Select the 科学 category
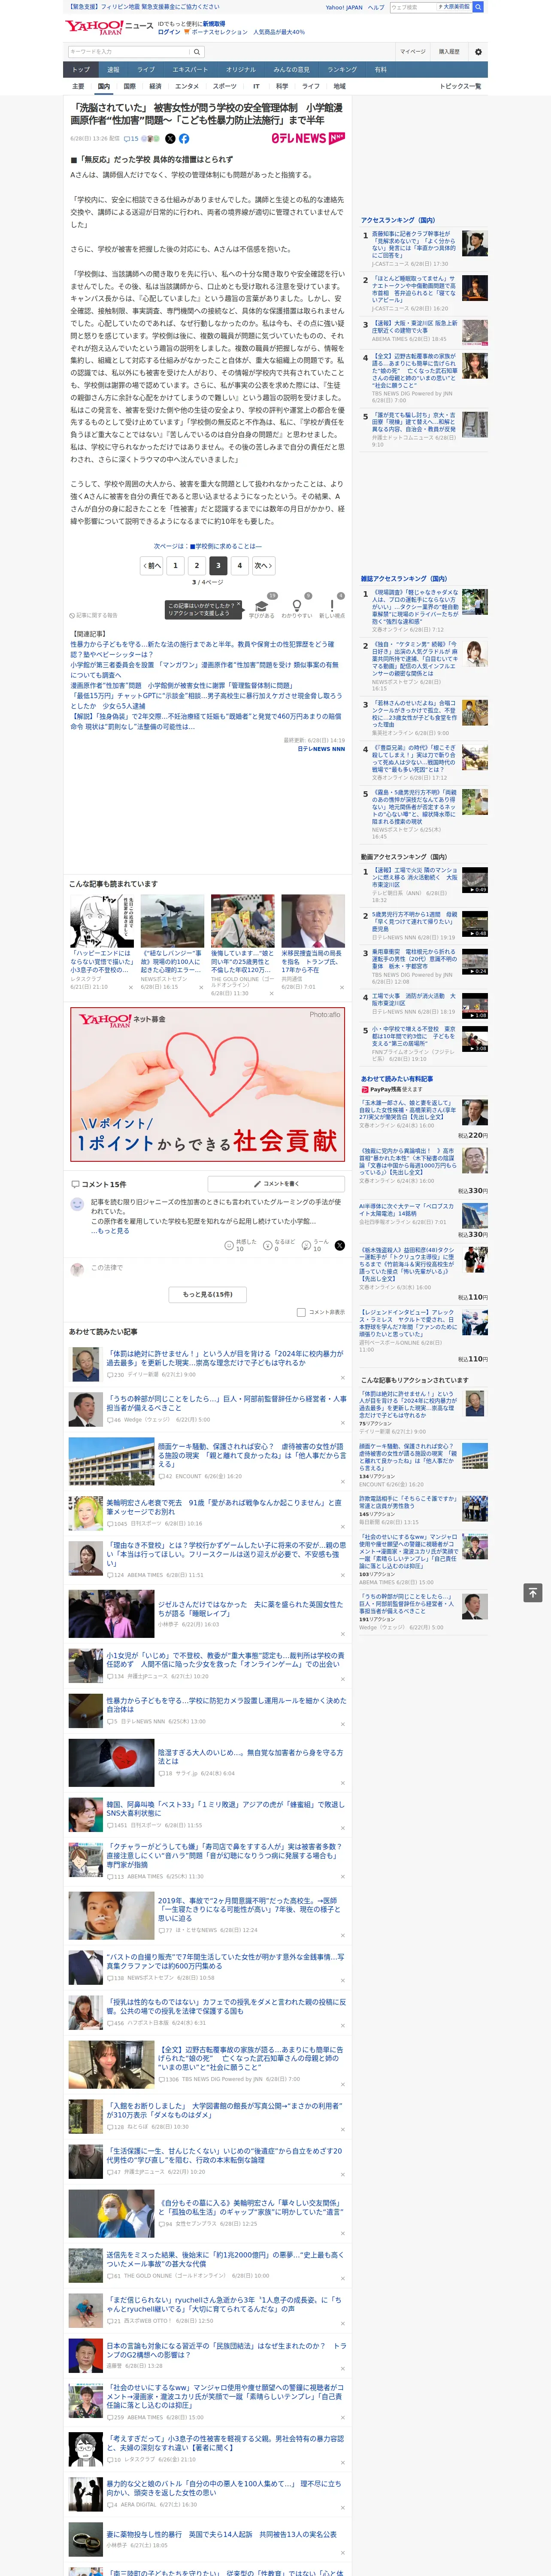Viewport: 551px width, 2576px height. tap(282, 86)
